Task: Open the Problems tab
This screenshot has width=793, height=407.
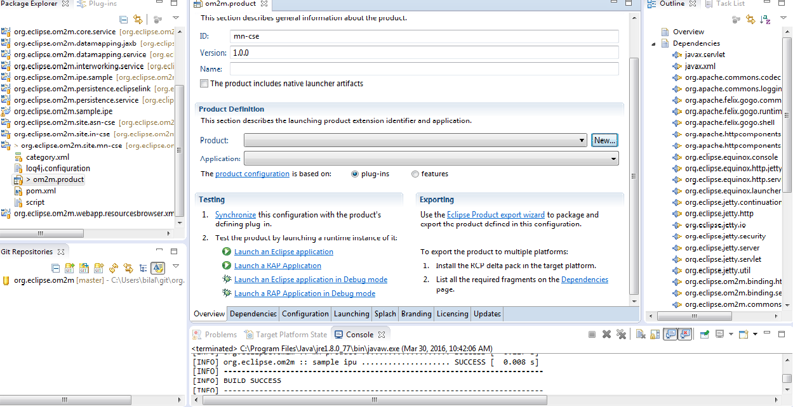Action: (220, 334)
